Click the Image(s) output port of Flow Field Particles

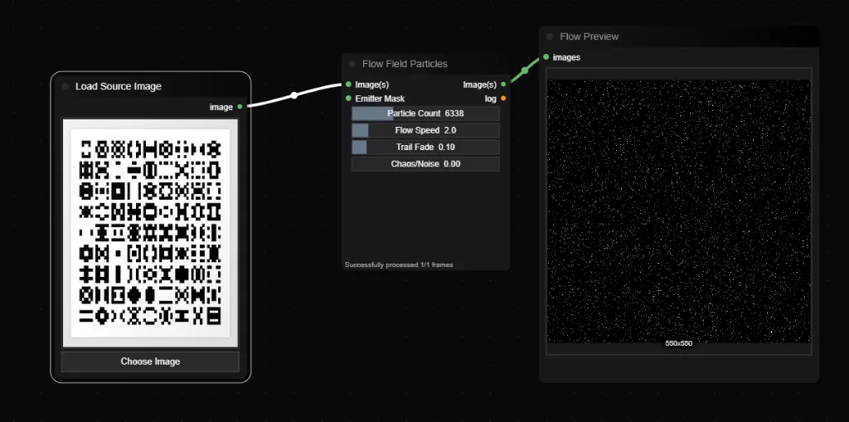[x=503, y=84]
